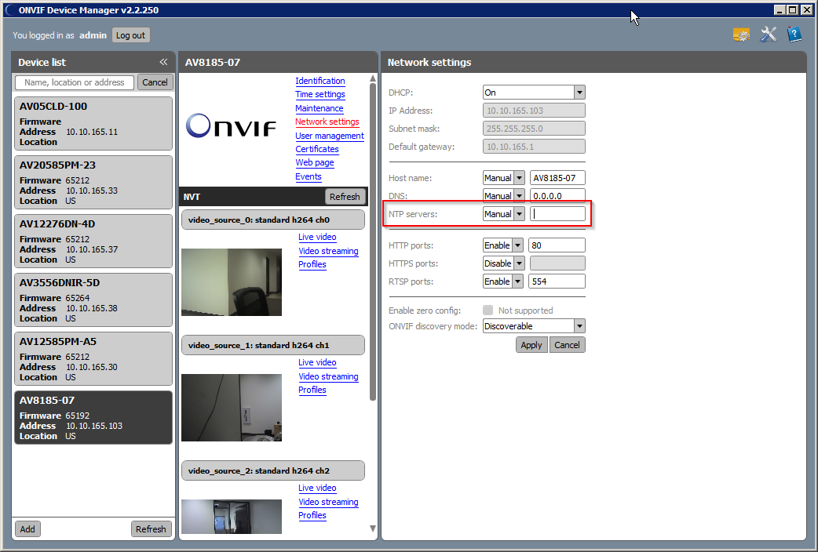818x552 pixels.
Task: Click the video_source_0 header bar
Action: (x=273, y=220)
